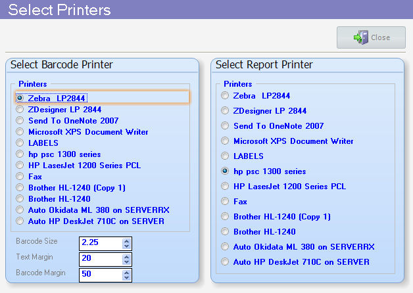Increase Barcode Size with up arrow

(x=127, y=240)
